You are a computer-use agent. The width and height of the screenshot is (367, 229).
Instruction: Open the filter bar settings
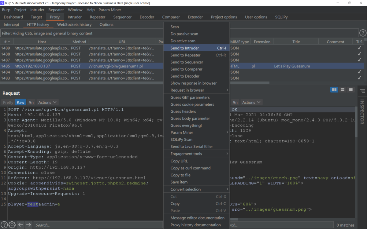click(x=180, y=33)
